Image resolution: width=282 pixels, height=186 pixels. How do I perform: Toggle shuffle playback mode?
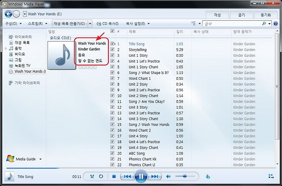92,176
